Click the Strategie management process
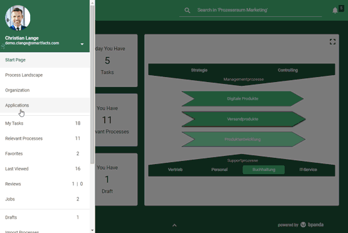348x233 pixels. pyautogui.click(x=199, y=70)
